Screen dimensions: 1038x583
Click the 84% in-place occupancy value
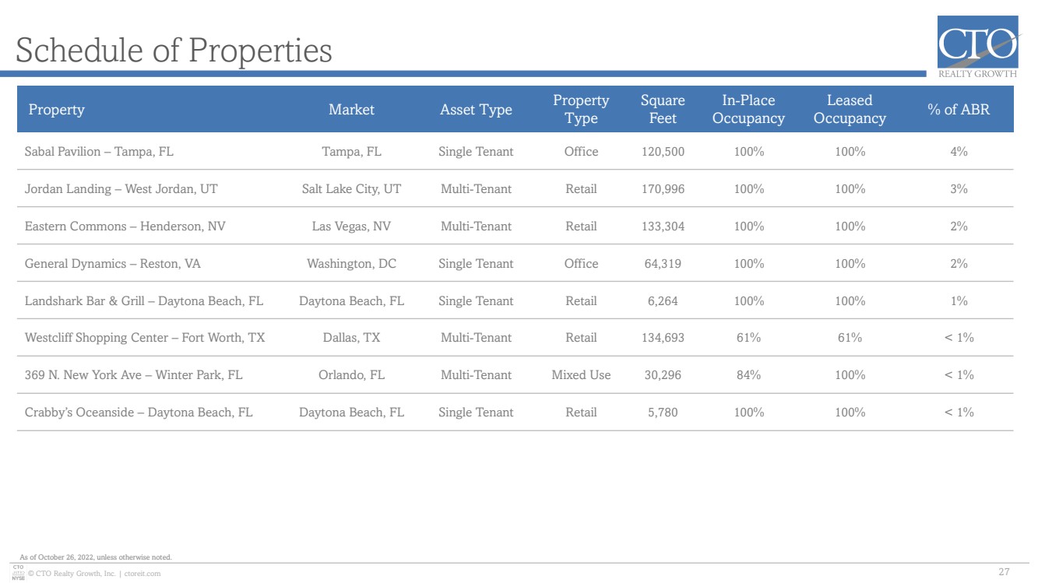coord(748,375)
